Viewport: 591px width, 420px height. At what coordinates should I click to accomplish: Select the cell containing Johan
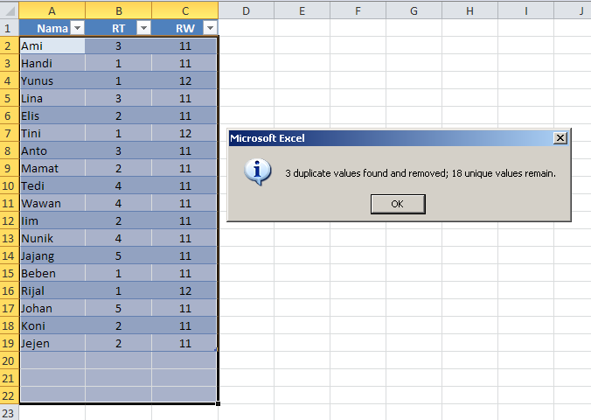(x=52, y=308)
